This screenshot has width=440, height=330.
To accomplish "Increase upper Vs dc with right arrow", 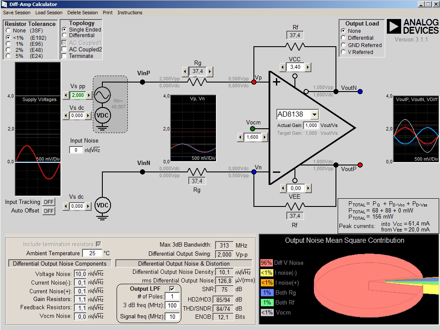I will [x=88, y=115].
